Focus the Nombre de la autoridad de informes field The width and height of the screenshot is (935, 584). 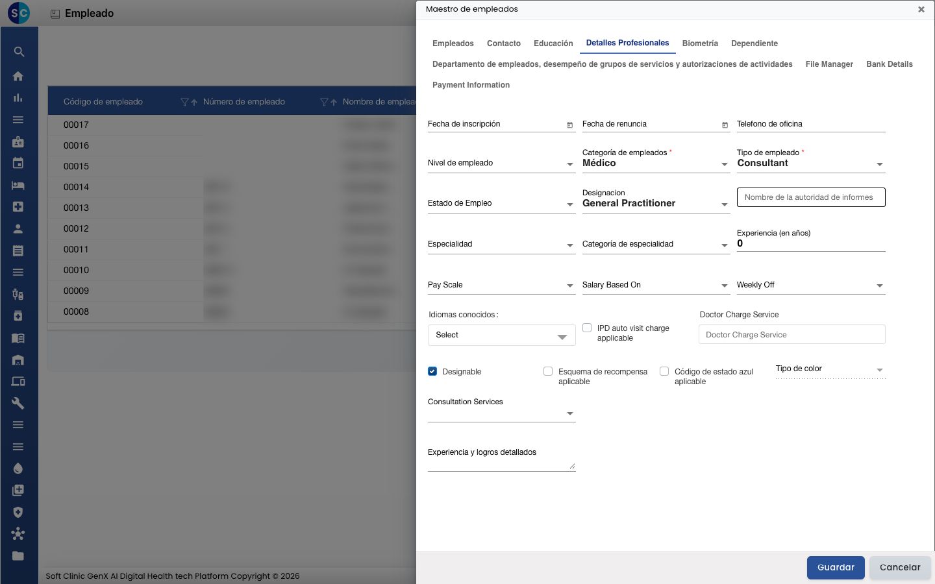[x=811, y=197]
